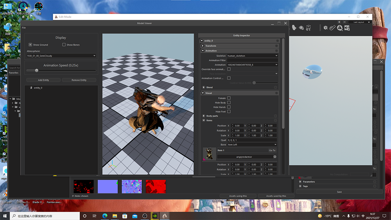Check the Hide Feet checkbox
The height and width of the screenshot is (220, 391).
tap(229, 111)
